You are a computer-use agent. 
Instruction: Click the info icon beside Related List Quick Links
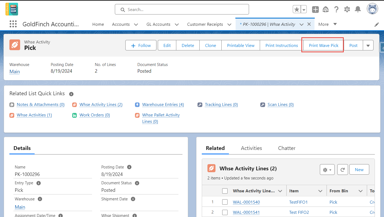pos(71,94)
